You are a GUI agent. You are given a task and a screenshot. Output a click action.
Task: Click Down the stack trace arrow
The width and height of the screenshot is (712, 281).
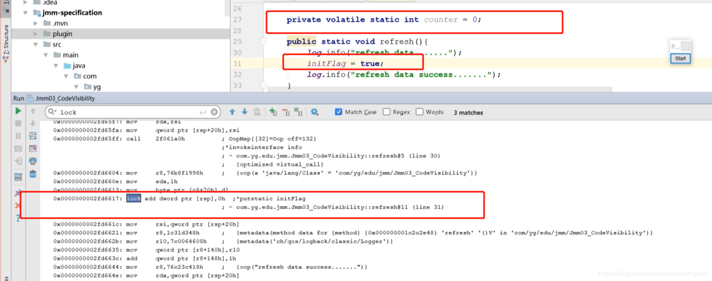33,123
